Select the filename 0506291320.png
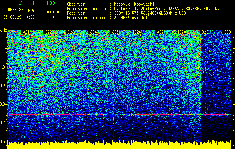235x149 pixels. click(x=19, y=10)
